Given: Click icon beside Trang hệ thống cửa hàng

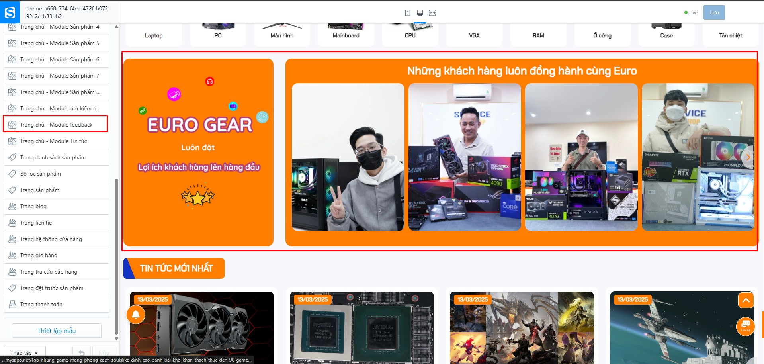Looking at the screenshot, I should coord(12,239).
